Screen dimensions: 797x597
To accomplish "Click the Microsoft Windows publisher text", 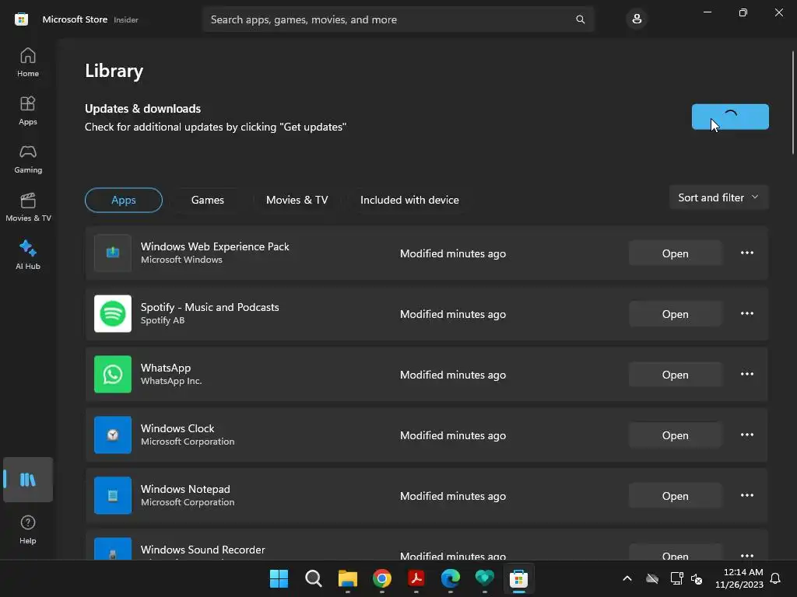I will (x=181, y=260).
